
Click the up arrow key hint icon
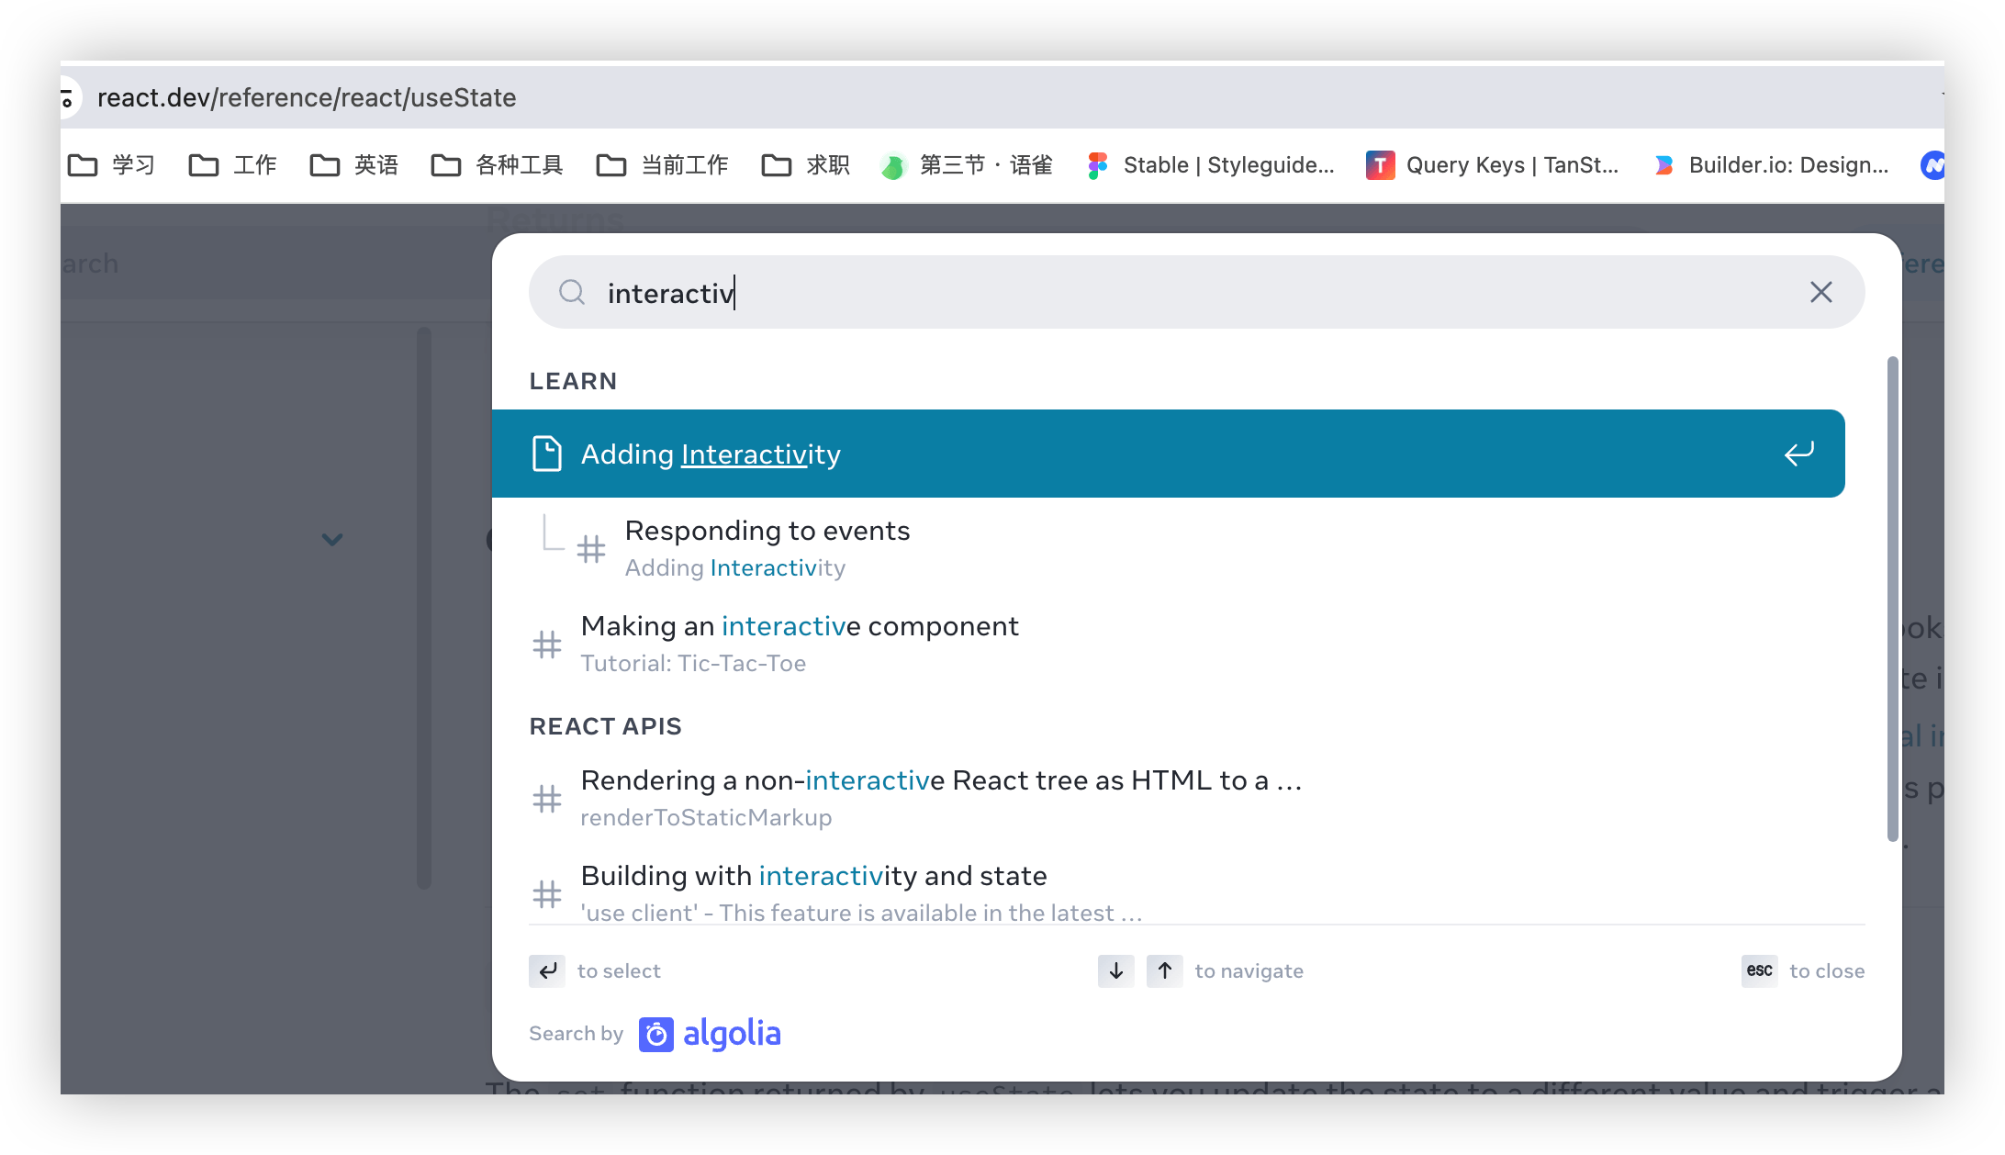click(1164, 970)
